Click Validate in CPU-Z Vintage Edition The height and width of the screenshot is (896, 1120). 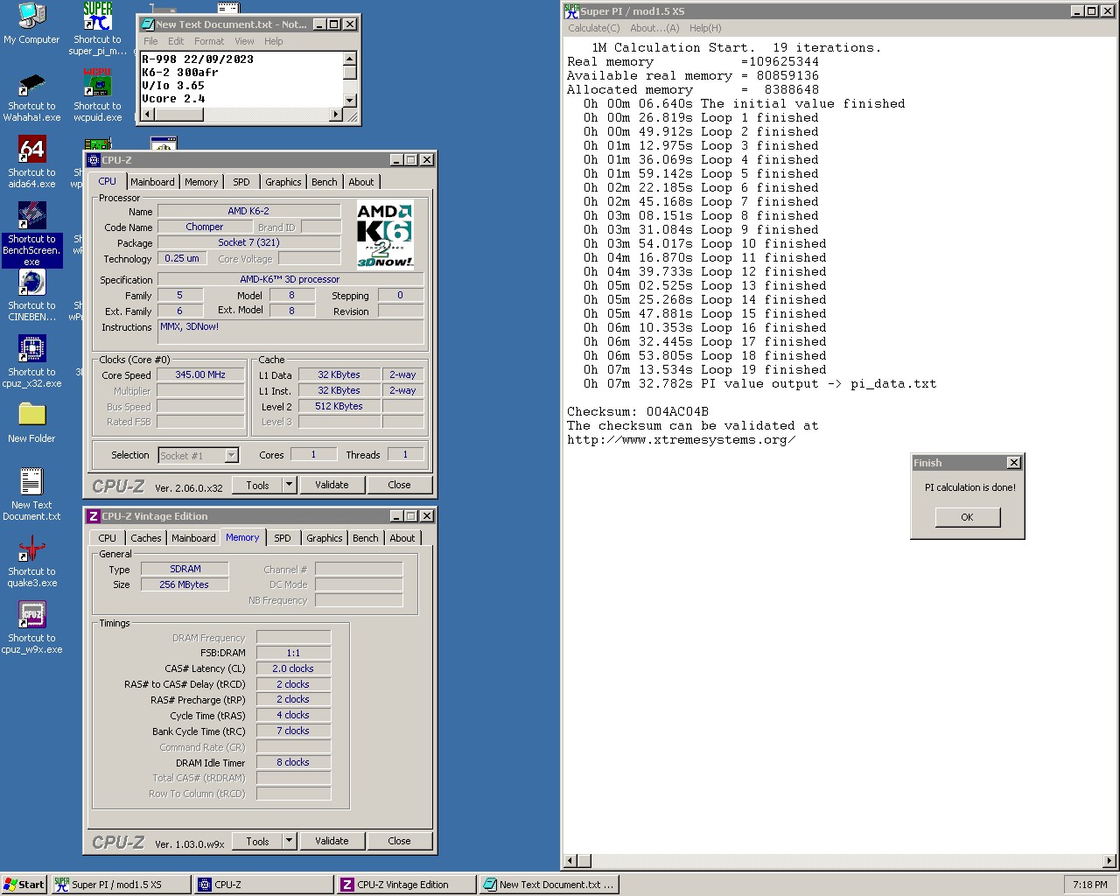[332, 841]
